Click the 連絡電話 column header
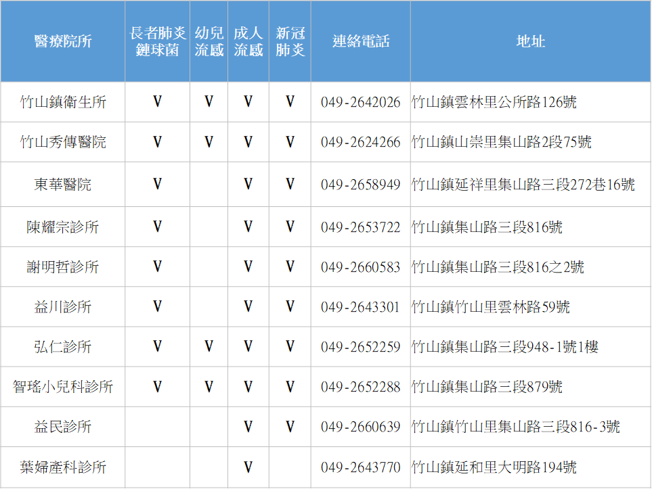This screenshot has height=489, width=652. 361,41
